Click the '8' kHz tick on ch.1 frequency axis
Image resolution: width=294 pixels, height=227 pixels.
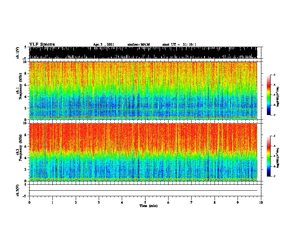point(26,73)
